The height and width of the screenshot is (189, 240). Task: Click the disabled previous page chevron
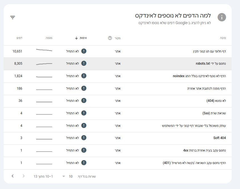tap(24, 176)
